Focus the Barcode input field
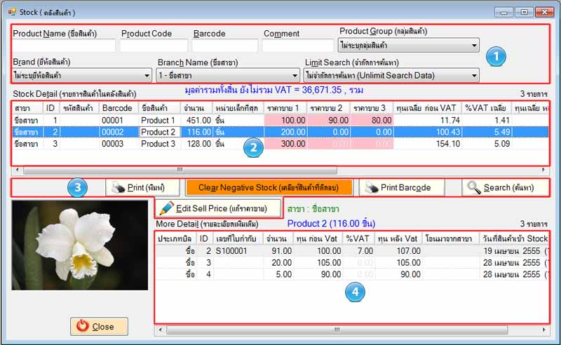 (x=224, y=46)
